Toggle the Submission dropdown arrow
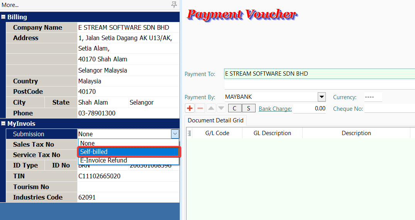415x220 pixels. [175, 134]
